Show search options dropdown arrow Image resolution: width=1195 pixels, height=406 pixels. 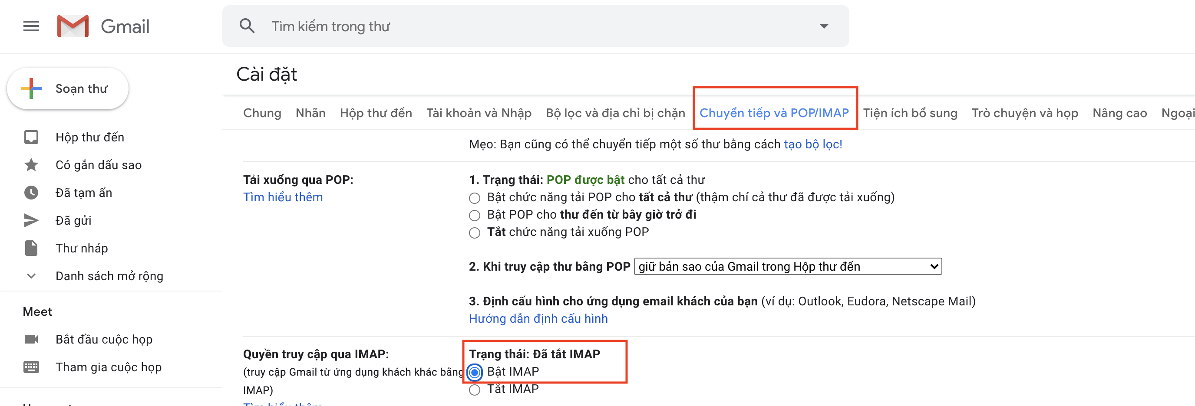tap(824, 26)
